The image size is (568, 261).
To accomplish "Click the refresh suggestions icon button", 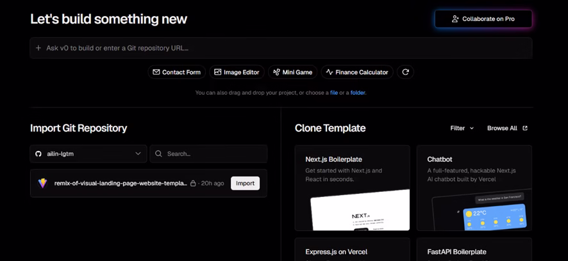I will [x=405, y=72].
